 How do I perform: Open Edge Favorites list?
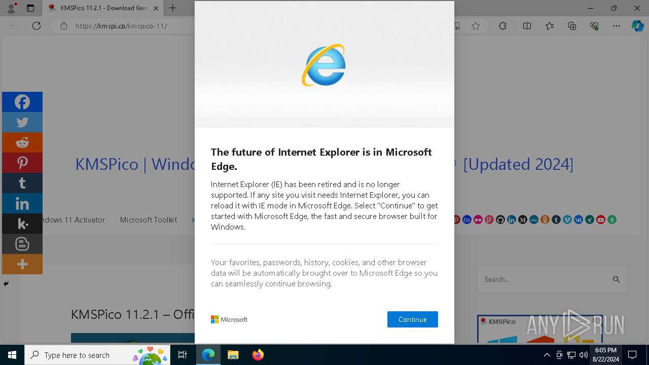[550, 26]
